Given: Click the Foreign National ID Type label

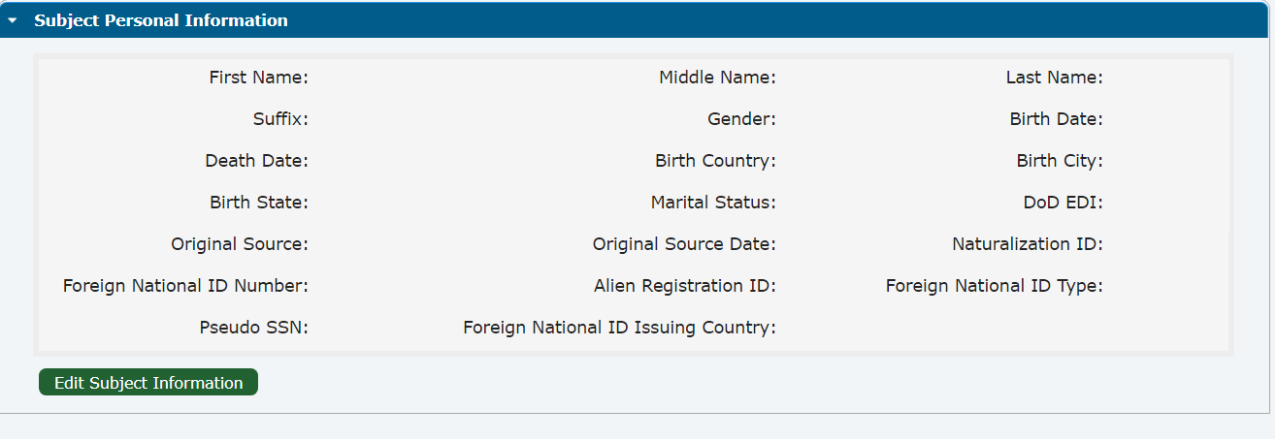Looking at the screenshot, I should [994, 286].
